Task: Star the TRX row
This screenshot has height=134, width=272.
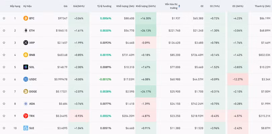Action: pyautogui.click(x=4, y=116)
